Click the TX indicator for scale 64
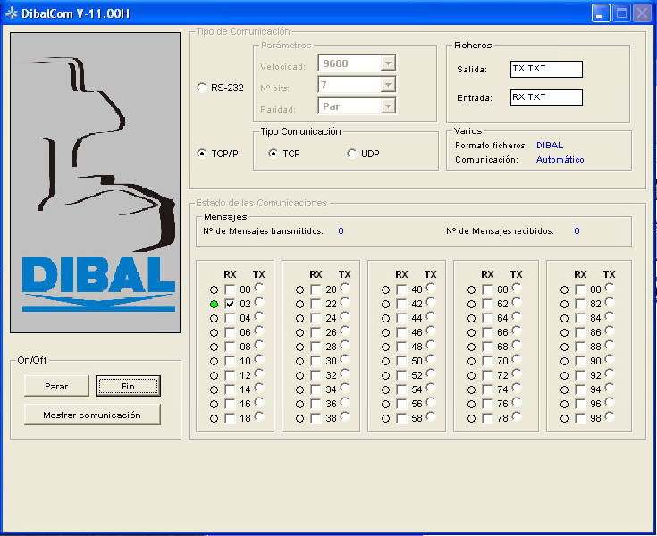The width and height of the screenshot is (657, 536). (x=517, y=316)
